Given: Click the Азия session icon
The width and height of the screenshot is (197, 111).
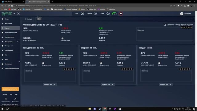Looking at the screenshot, I should (108, 14).
